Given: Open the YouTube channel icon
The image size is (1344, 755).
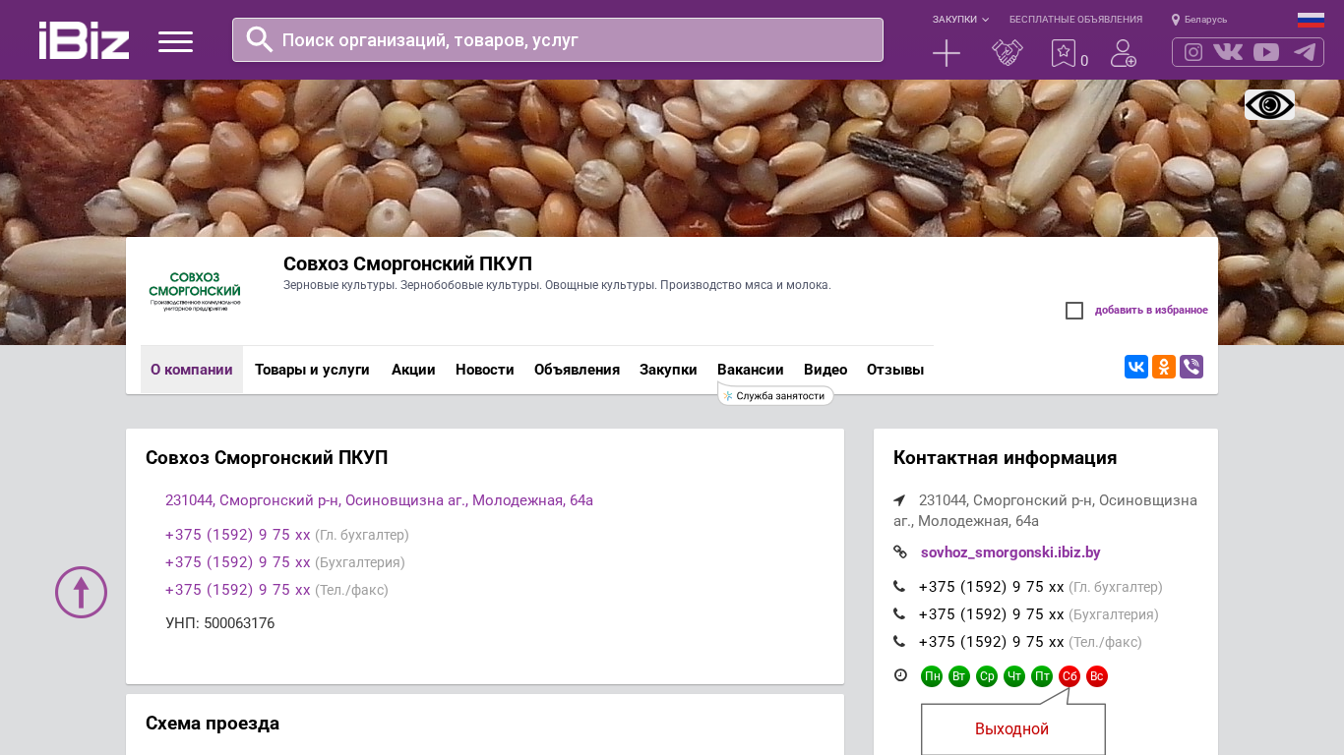Looking at the screenshot, I should pyautogui.click(x=1266, y=52).
